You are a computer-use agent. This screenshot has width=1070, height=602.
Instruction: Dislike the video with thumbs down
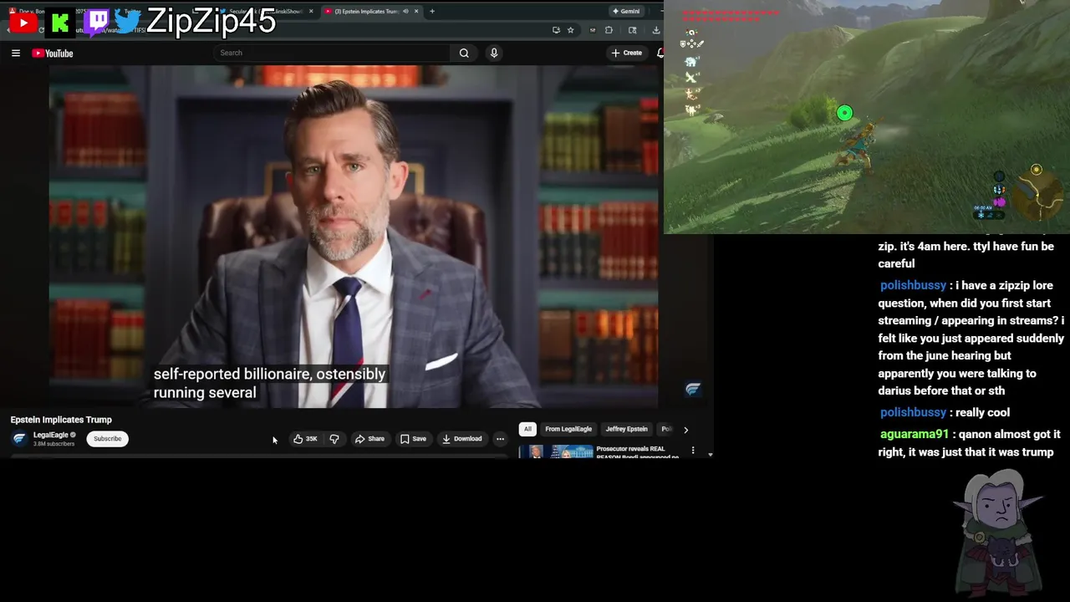(x=334, y=439)
